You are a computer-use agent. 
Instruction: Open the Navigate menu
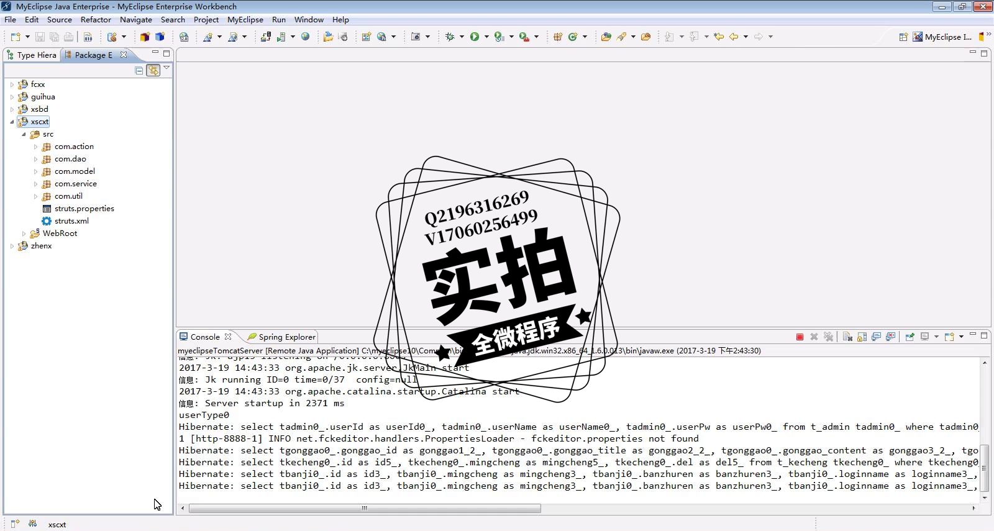136,19
